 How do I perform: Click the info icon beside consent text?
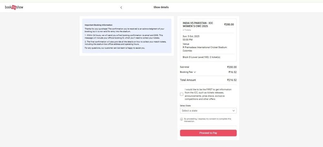pyautogui.click(x=181, y=119)
